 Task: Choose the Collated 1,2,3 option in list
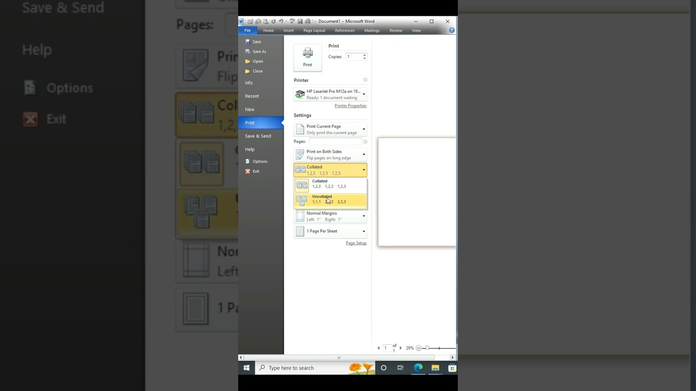(x=330, y=185)
